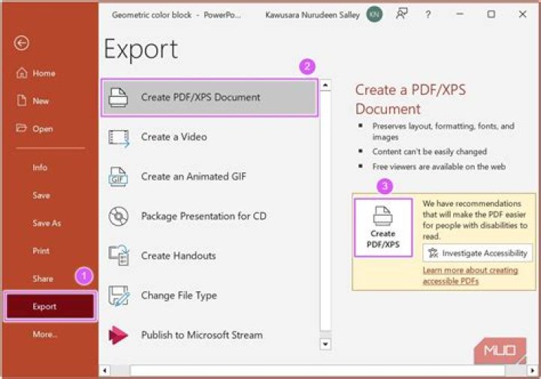541x379 pixels.
Task: Click the accessibility icon in Investigate Accessibility
Action: tap(433, 253)
